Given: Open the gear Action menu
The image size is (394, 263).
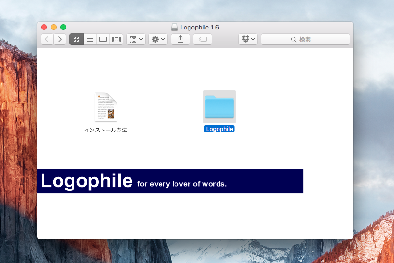Looking at the screenshot, I should point(158,39).
